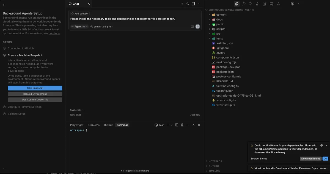Open the Search view icon

pos(244,4)
